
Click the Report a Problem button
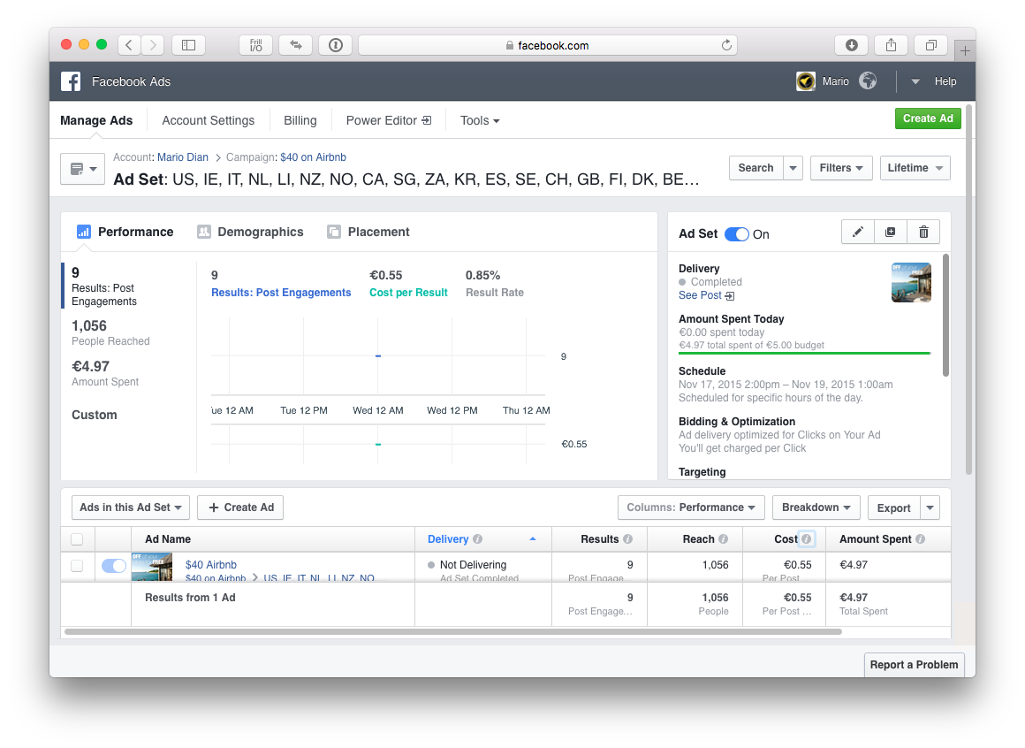click(914, 664)
